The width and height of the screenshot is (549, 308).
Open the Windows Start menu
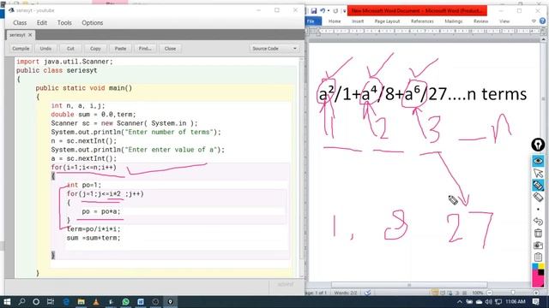(x=7, y=302)
